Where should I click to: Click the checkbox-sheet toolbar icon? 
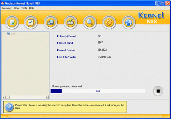point(31,22)
